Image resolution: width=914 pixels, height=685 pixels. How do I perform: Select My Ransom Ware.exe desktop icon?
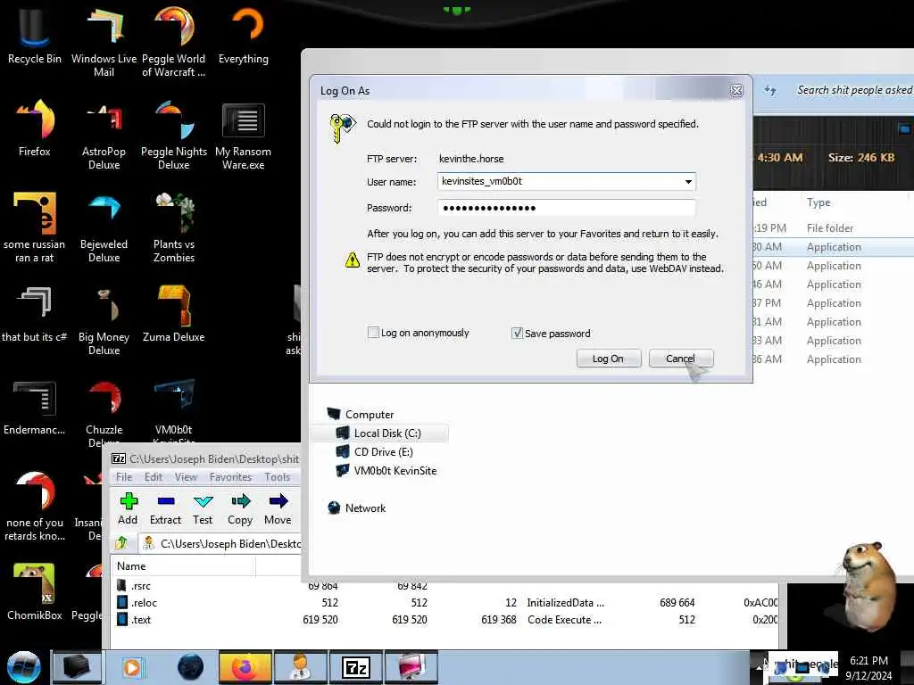click(x=244, y=136)
